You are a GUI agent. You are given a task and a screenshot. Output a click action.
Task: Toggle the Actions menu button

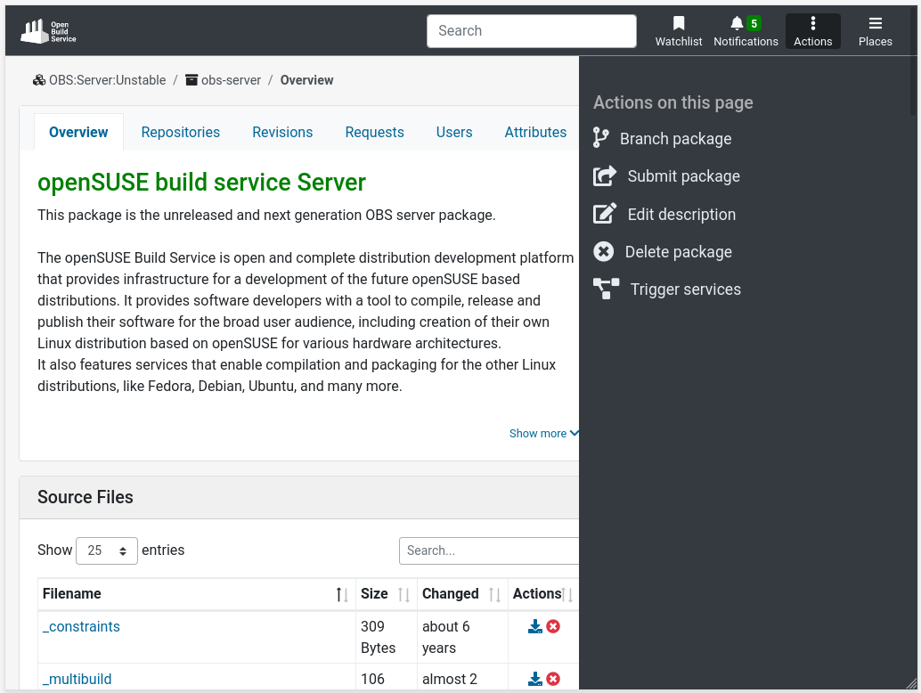[812, 31]
